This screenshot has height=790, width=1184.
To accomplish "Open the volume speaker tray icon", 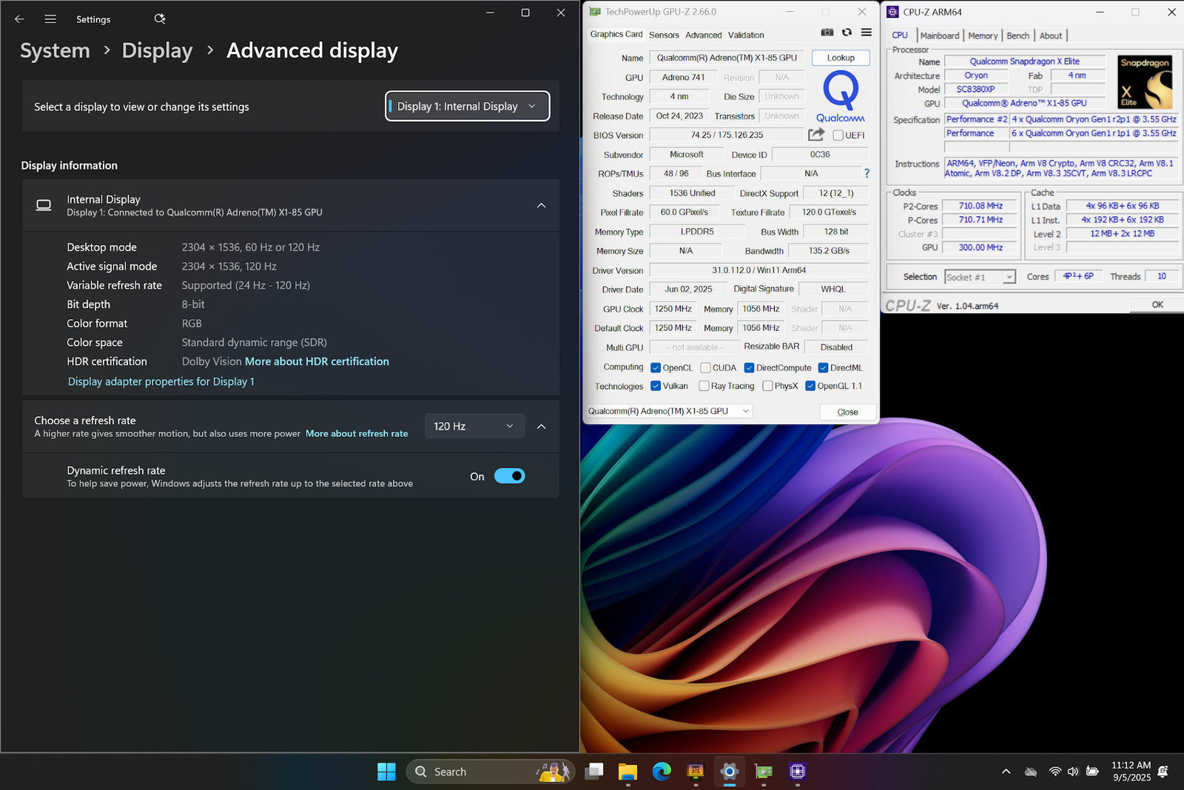I will (x=1073, y=771).
